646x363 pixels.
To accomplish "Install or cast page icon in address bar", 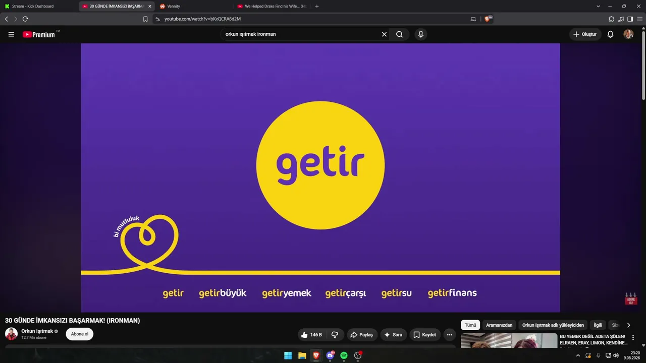I will pyautogui.click(x=473, y=19).
